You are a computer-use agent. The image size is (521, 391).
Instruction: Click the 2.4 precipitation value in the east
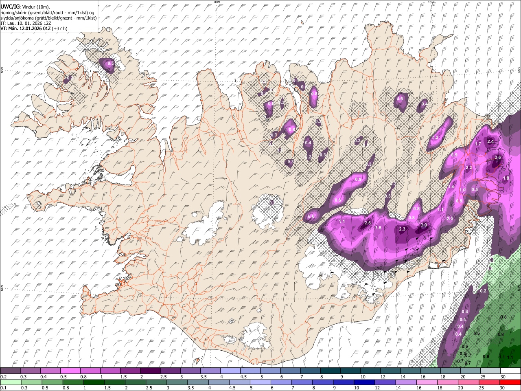pos(490,141)
